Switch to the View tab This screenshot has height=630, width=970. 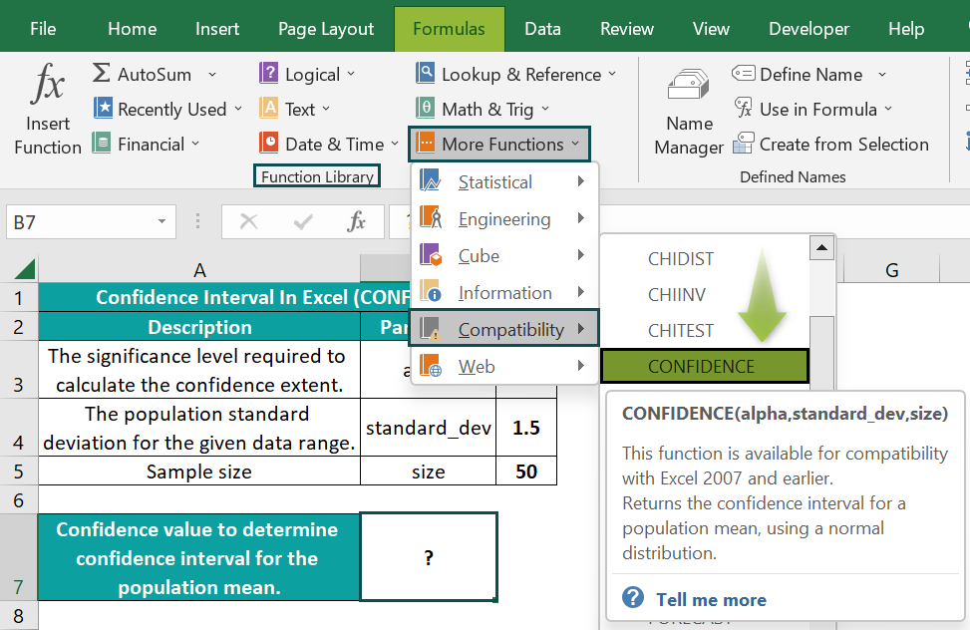(711, 29)
